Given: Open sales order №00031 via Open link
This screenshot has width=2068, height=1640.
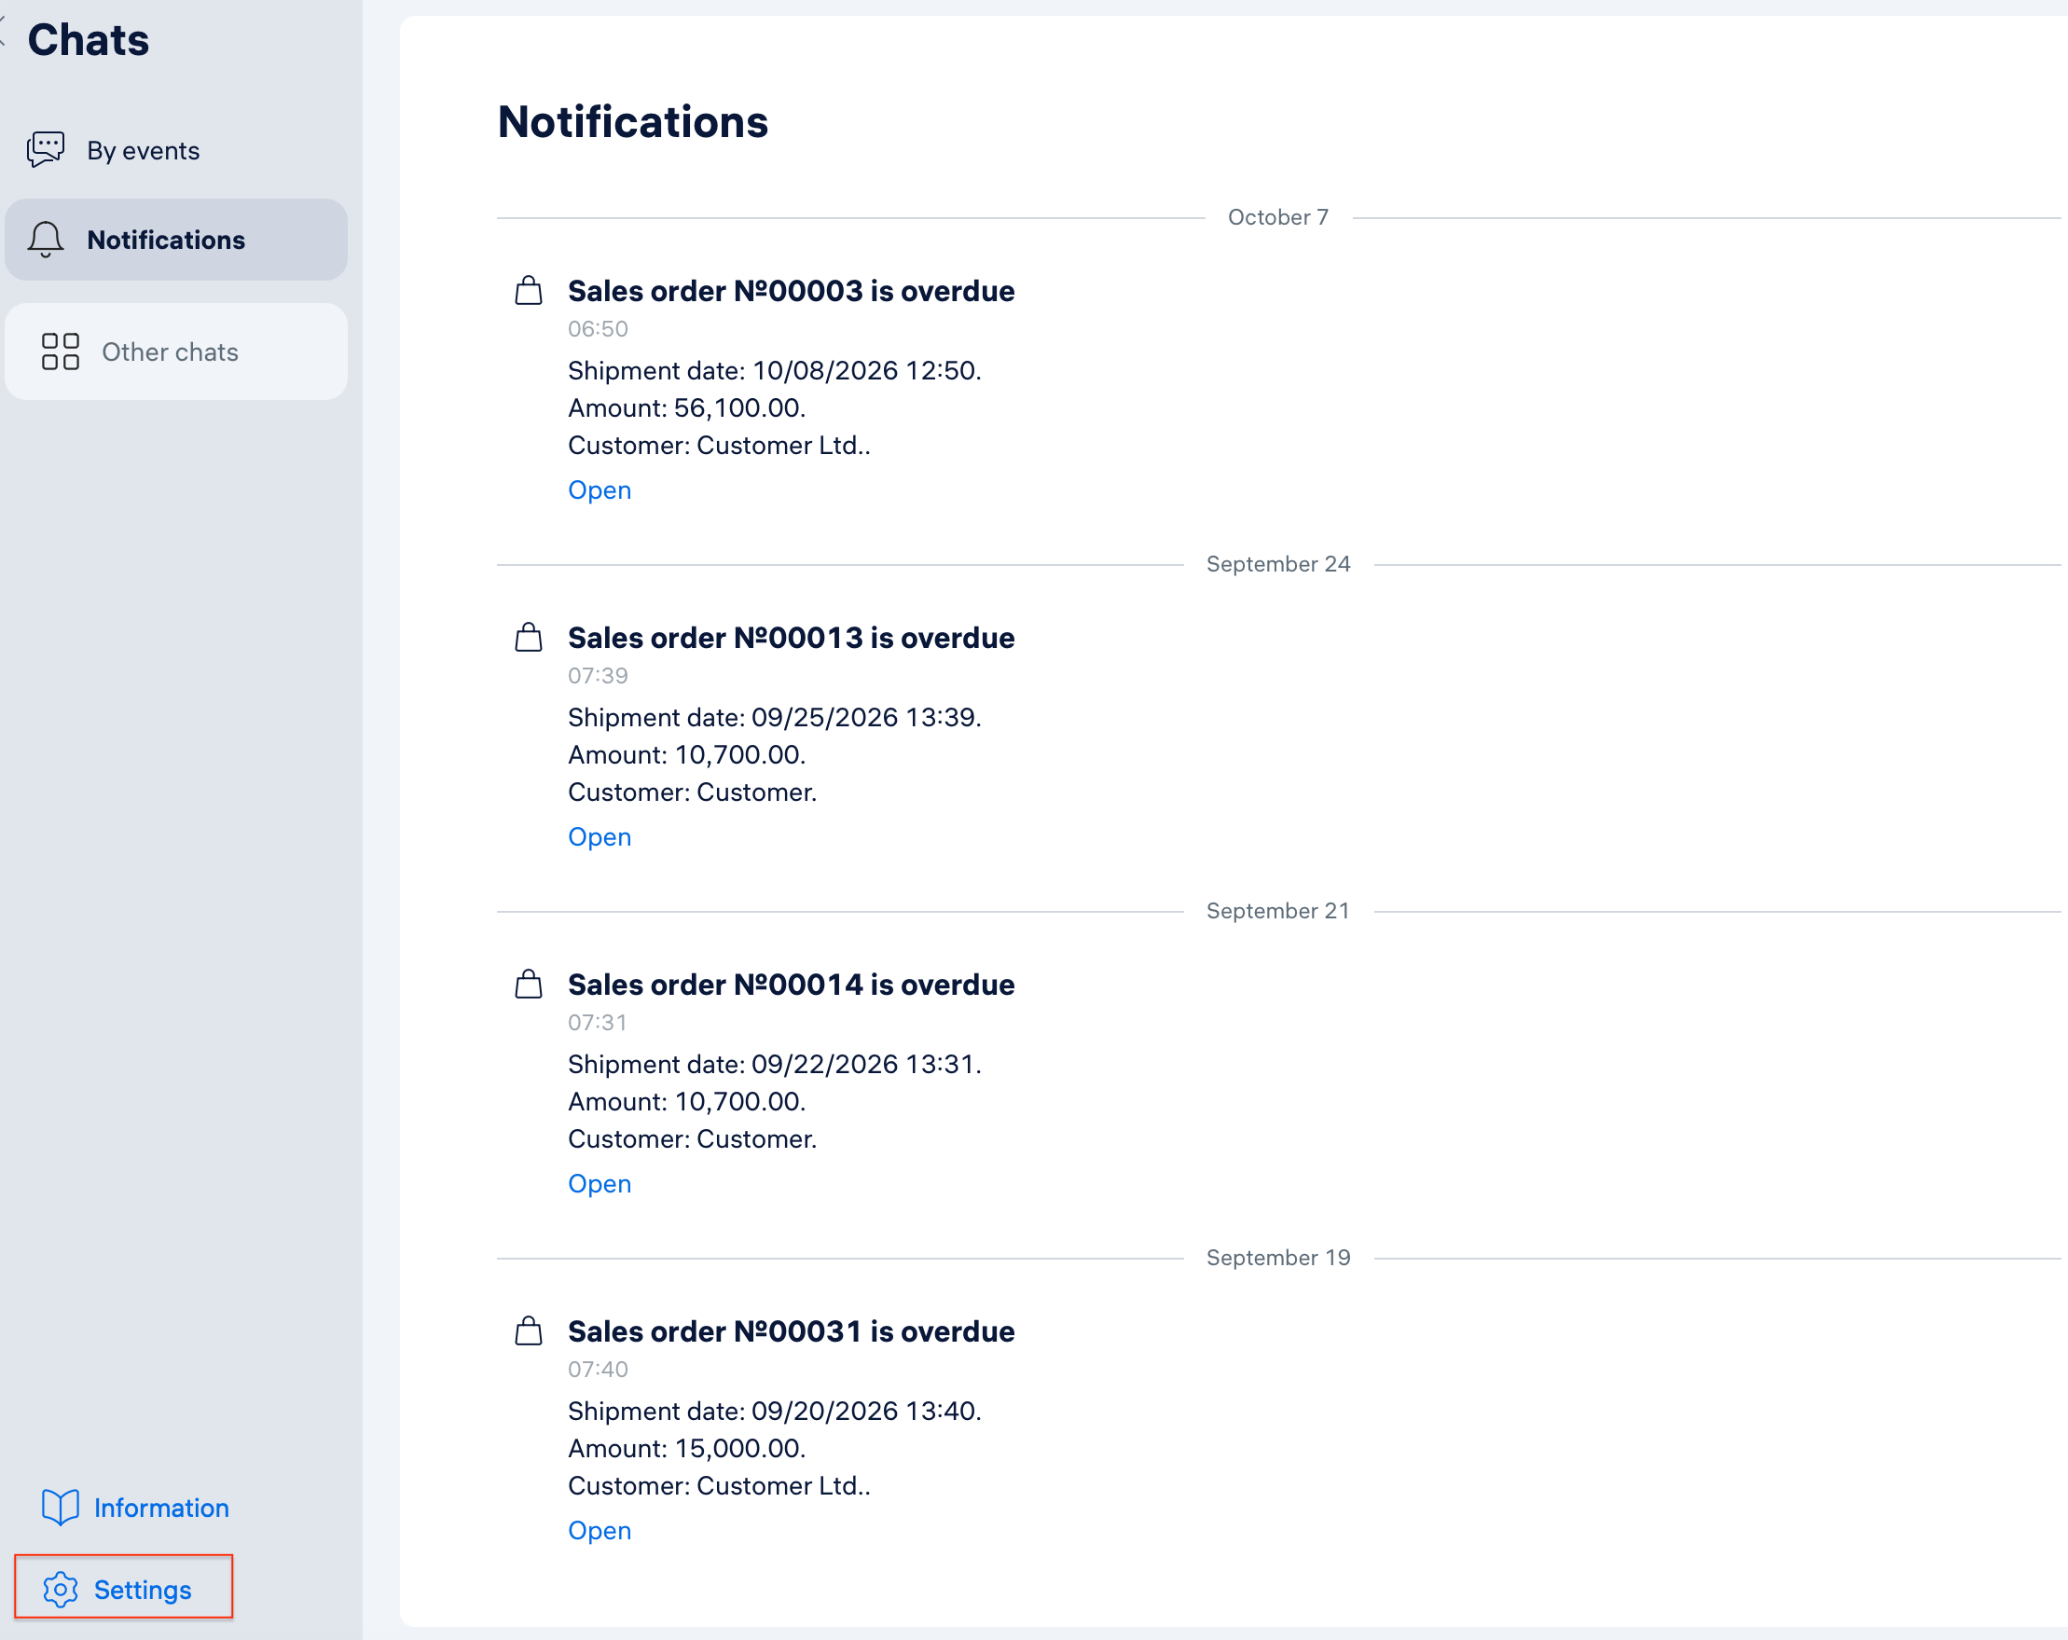Looking at the screenshot, I should [600, 1531].
